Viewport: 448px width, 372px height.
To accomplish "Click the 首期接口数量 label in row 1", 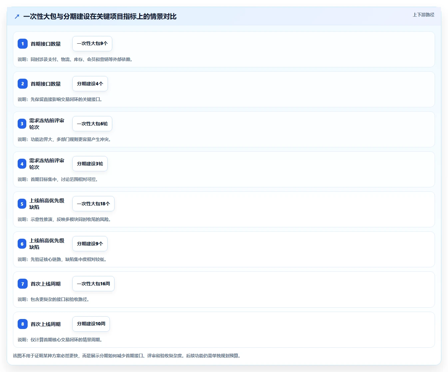I will pos(46,44).
